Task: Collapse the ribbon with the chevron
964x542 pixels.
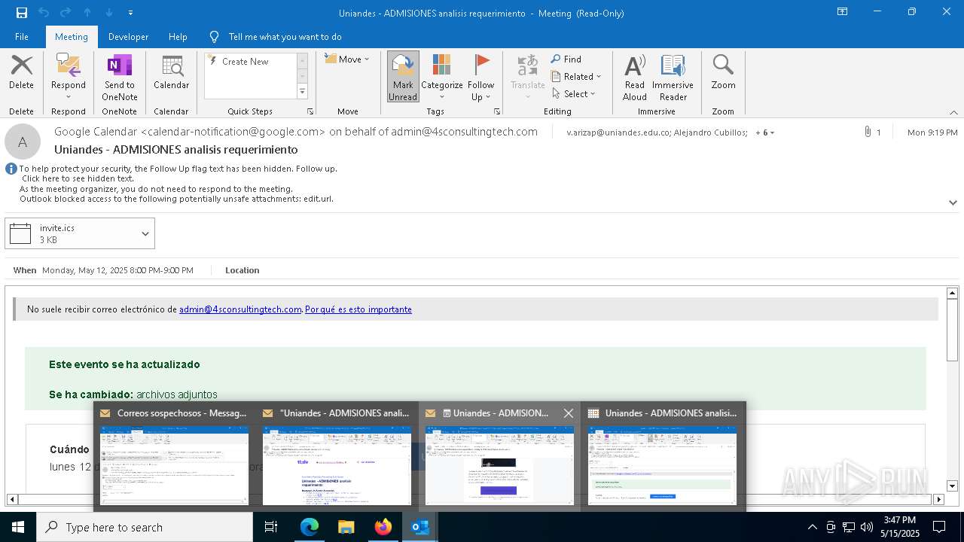Action: (953, 112)
